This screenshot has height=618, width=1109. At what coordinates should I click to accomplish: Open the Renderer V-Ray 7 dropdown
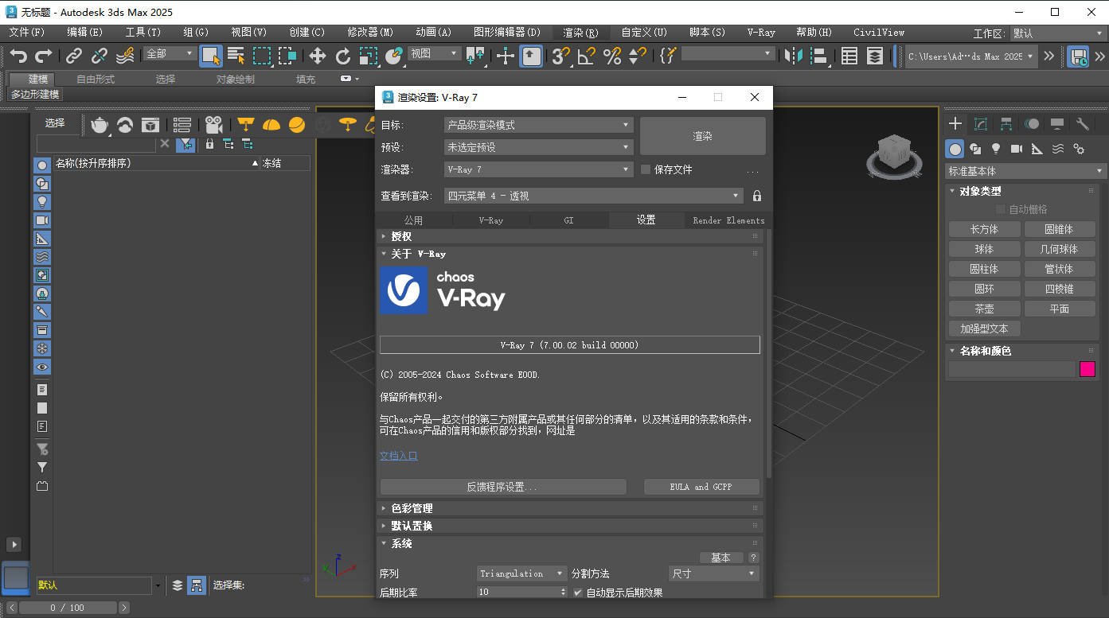(x=538, y=169)
